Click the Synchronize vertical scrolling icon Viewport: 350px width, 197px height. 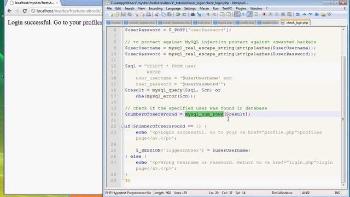point(223,15)
